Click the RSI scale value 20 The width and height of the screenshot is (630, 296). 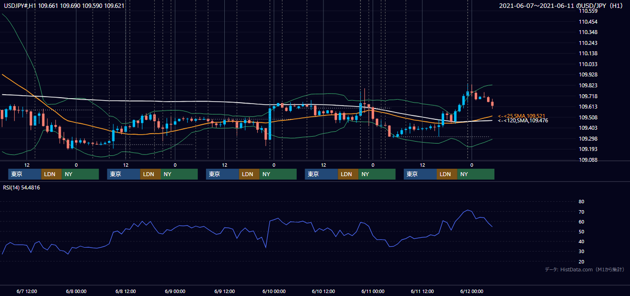(x=581, y=261)
